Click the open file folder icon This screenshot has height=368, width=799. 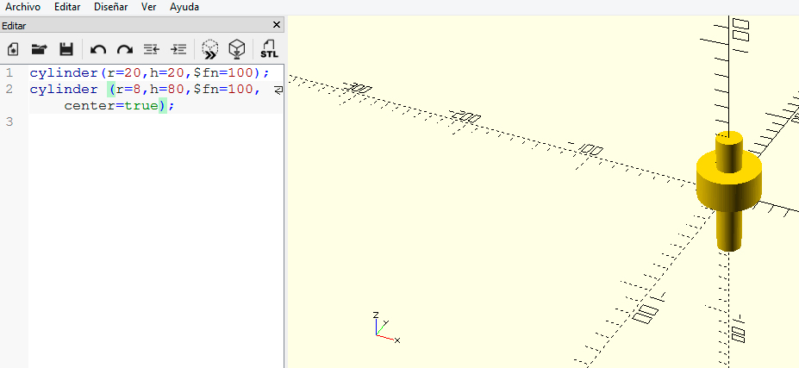[x=39, y=49]
